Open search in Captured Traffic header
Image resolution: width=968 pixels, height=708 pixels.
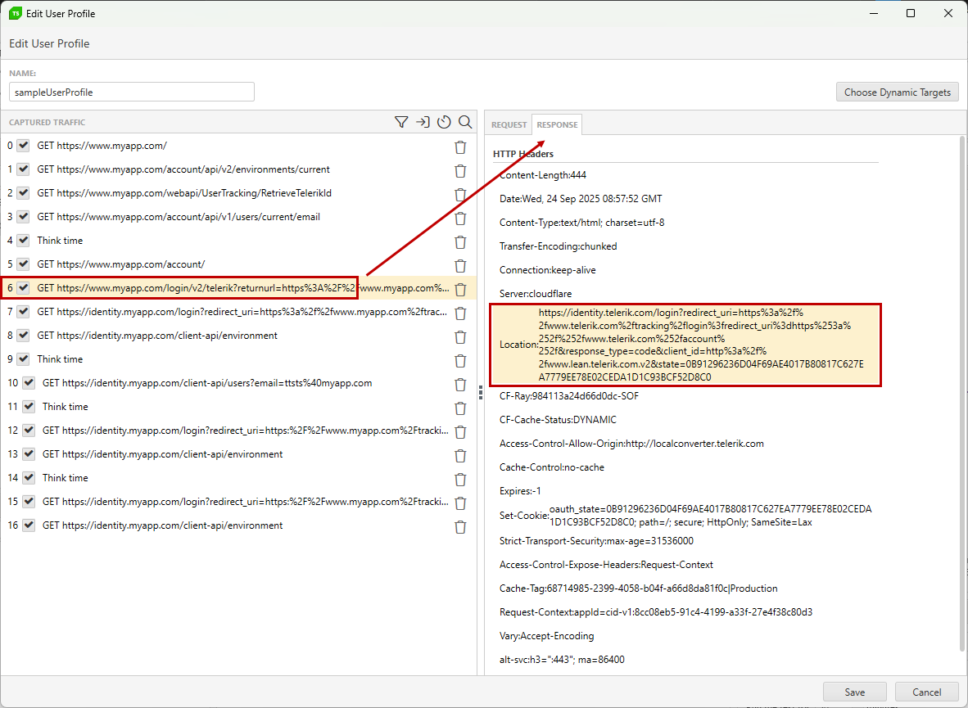(465, 122)
